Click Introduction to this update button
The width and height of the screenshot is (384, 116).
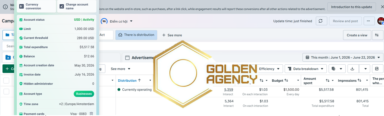[352, 7]
